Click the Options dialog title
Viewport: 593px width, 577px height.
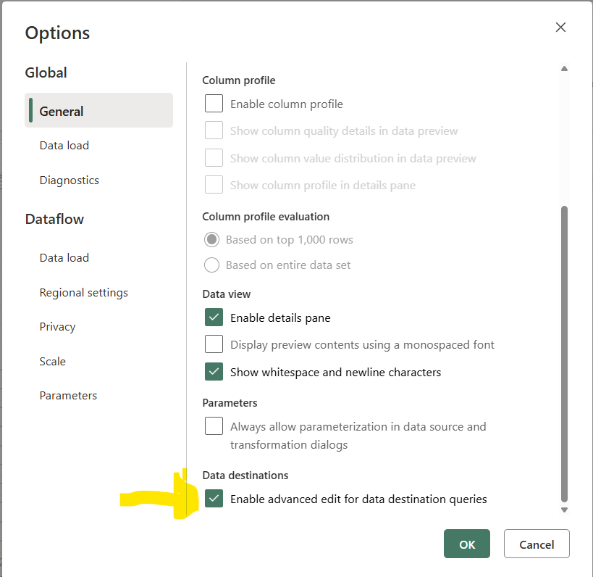57,33
